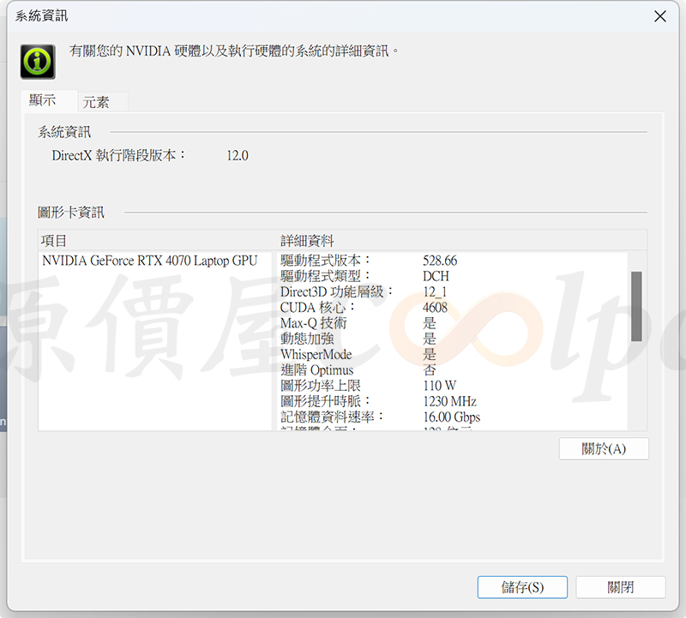Select the 圖形提升時脈 row label

[326, 401]
